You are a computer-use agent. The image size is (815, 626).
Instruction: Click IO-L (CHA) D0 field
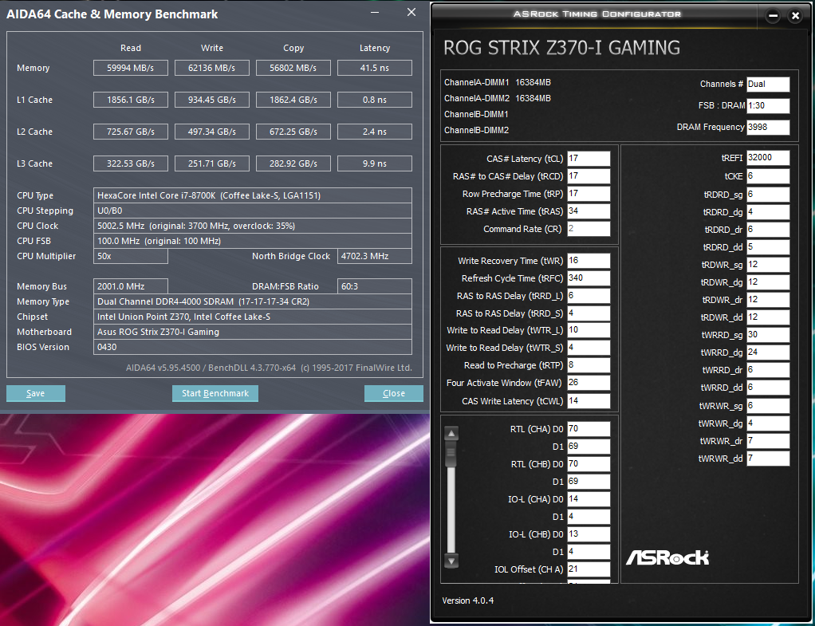pos(589,499)
